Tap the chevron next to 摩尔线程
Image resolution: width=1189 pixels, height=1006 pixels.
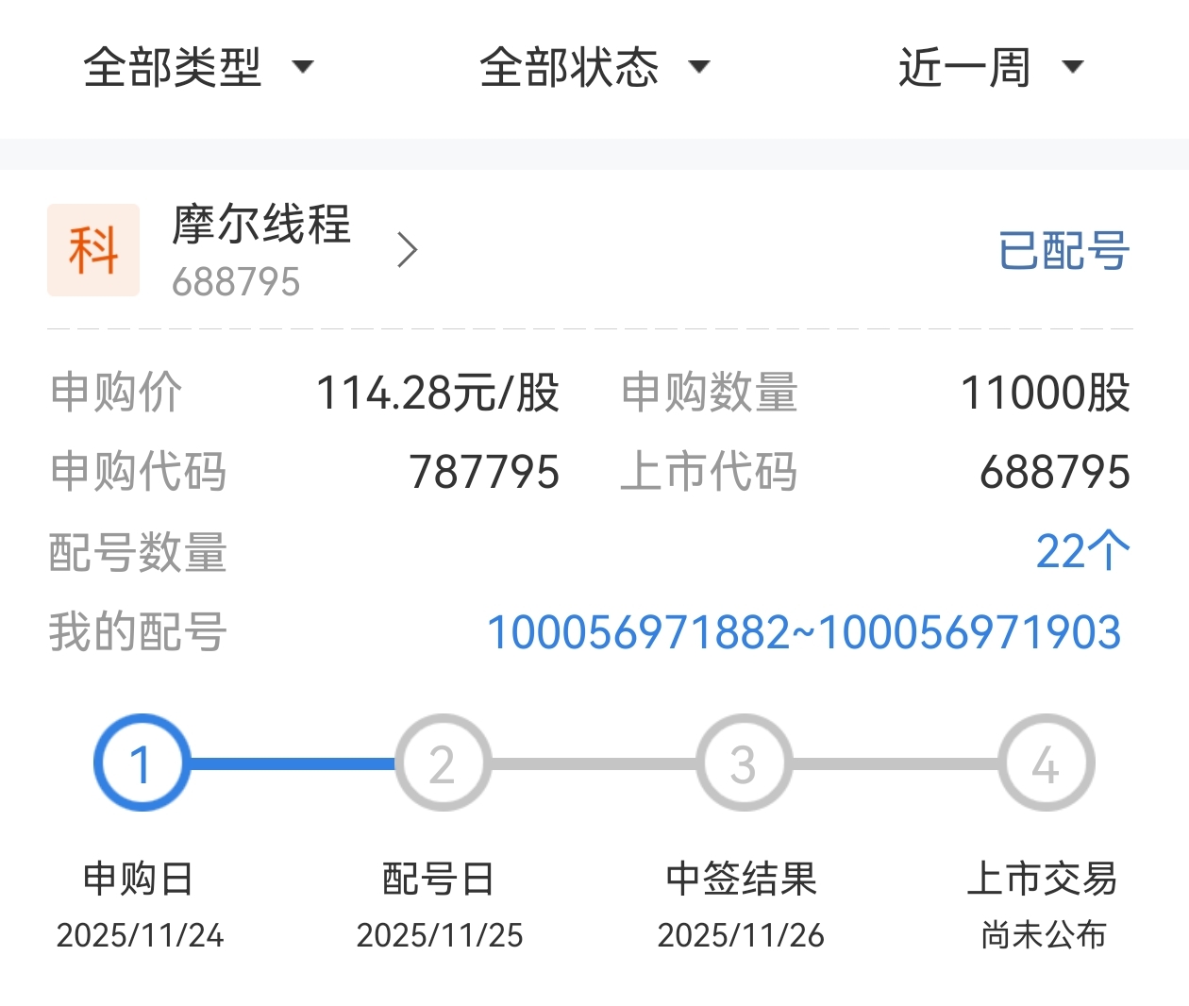point(408,250)
